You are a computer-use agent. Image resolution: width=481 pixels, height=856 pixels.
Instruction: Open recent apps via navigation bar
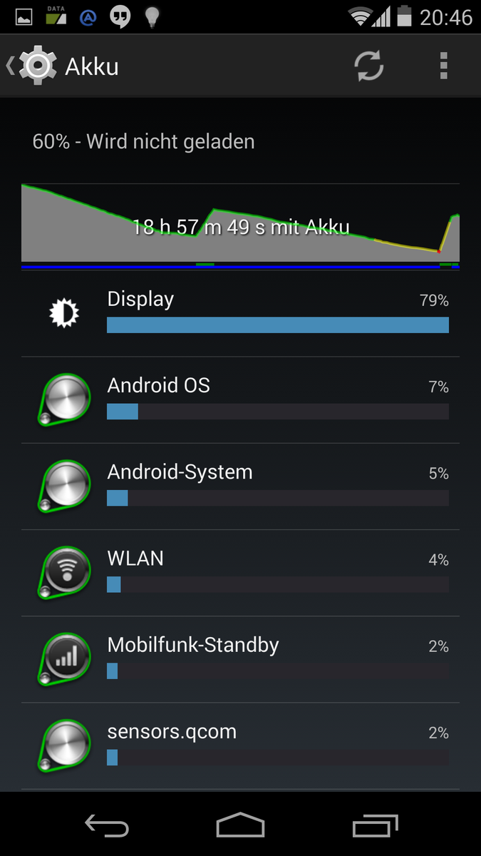click(375, 826)
